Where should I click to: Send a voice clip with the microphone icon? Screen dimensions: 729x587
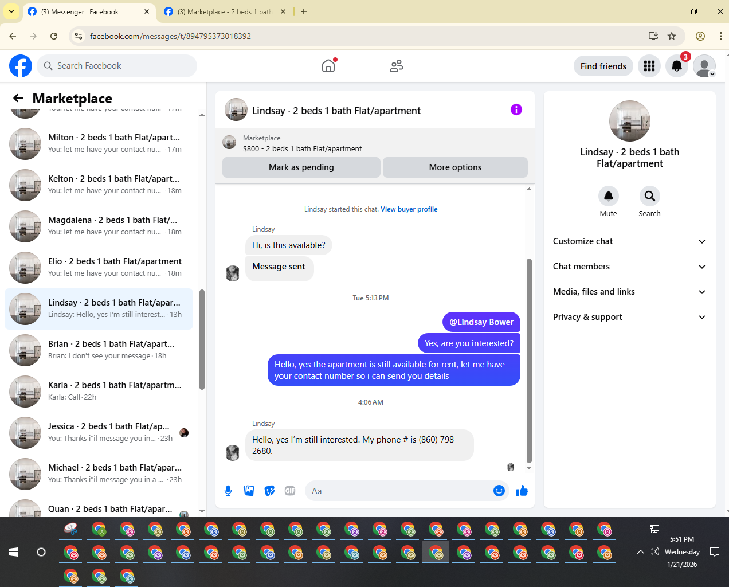click(228, 491)
